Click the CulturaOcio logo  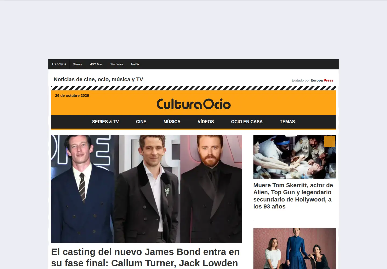tap(193, 104)
